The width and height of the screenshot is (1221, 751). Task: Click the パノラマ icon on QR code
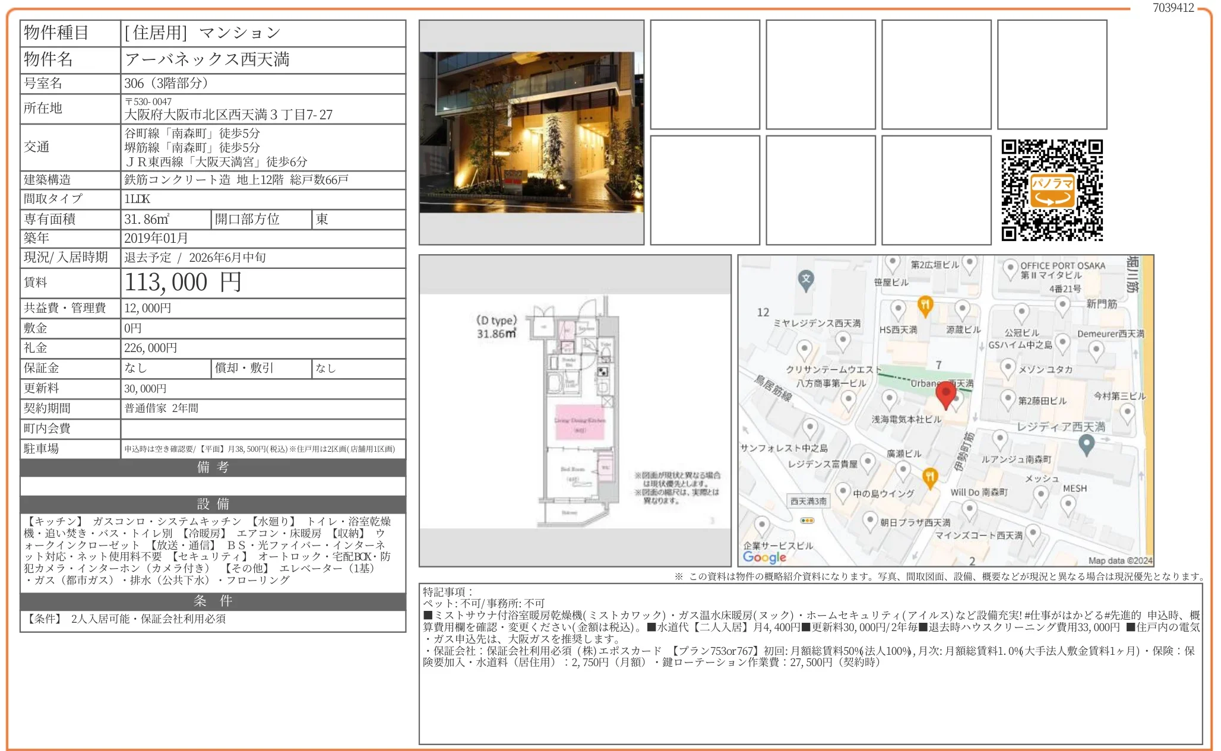coord(1052,190)
